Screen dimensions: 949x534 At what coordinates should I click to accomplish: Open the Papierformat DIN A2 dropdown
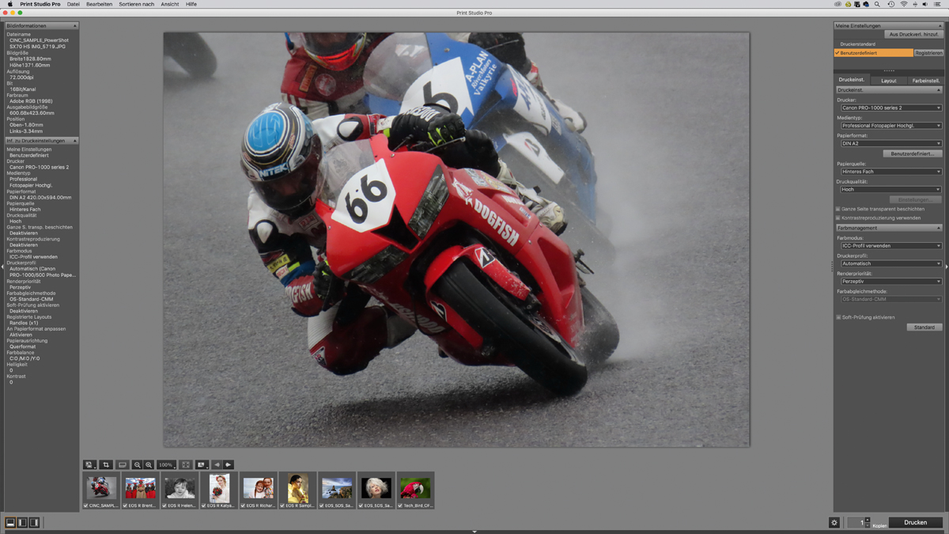pos(890,143)
